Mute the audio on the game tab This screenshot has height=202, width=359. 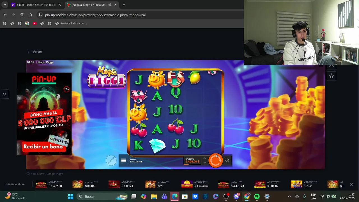tap(110, 5)
